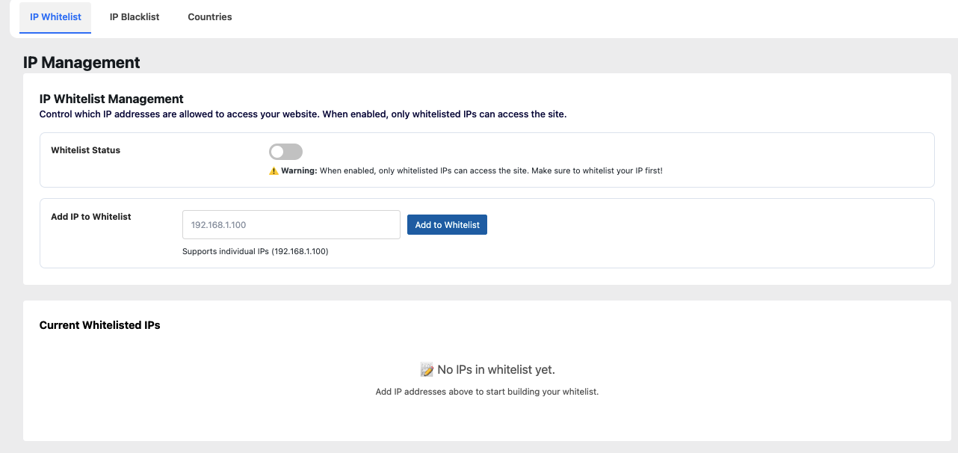
Task: Click the whitelist your IP first warning sentence
Action: [491, 171]
